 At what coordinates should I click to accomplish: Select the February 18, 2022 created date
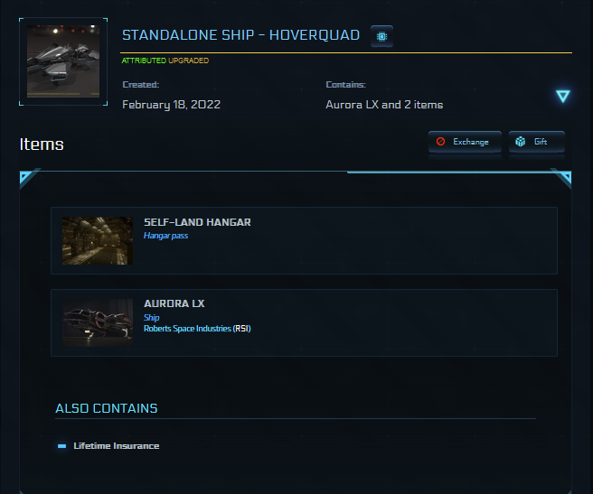[171, 105]
